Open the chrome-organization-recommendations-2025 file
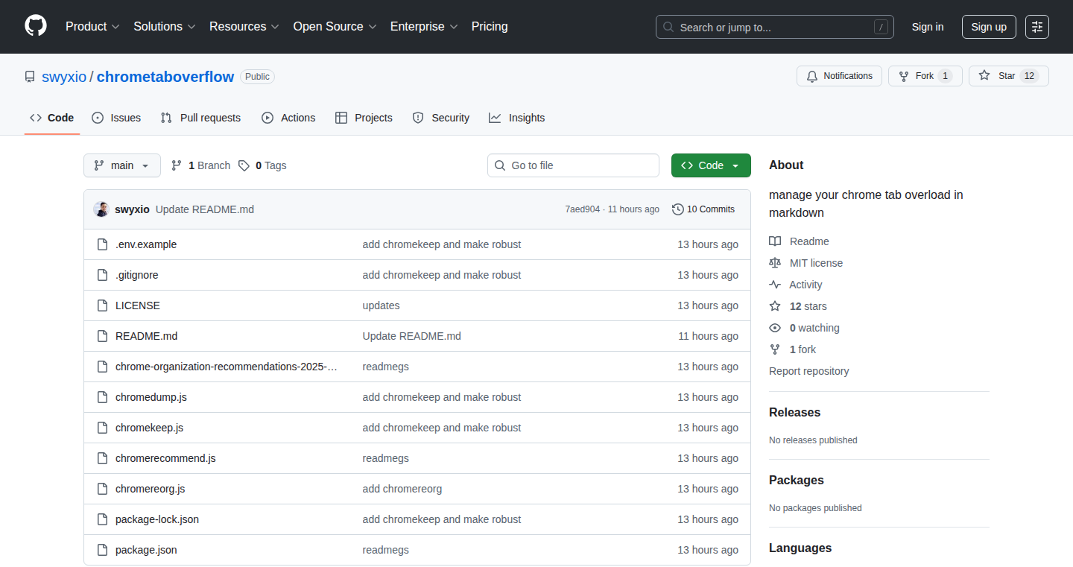Image resolution: width=1073 pixels, height=567 pixels. click(x=227, y=367)
